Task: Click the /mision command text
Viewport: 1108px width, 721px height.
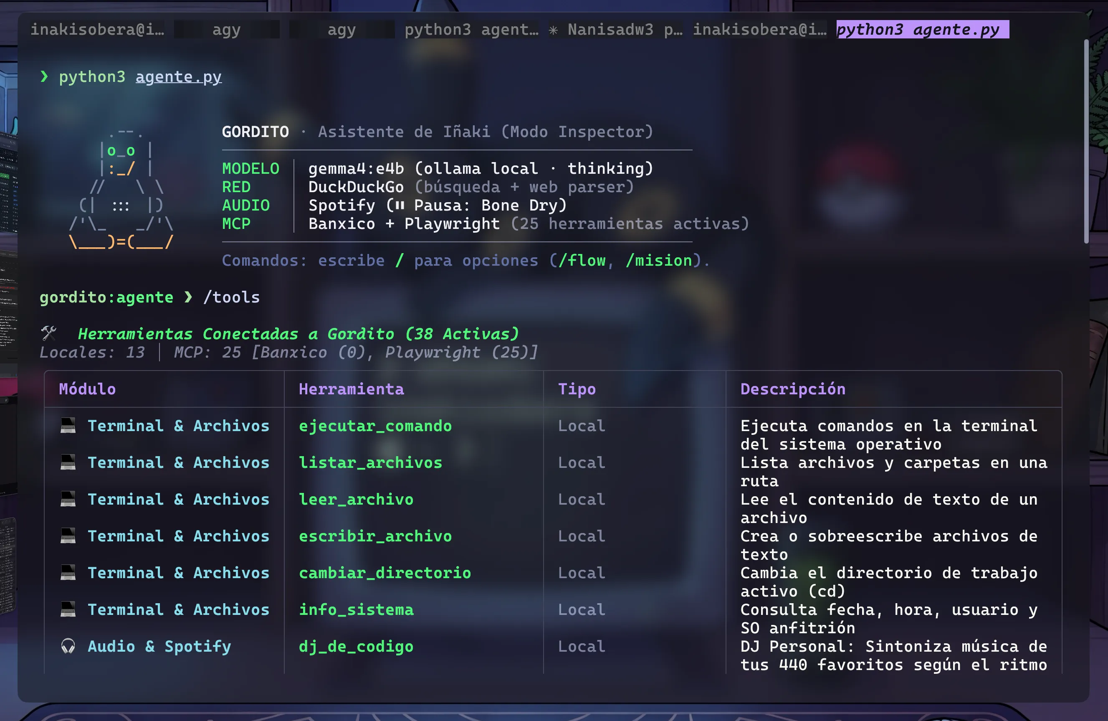Action: coord(659,260)
